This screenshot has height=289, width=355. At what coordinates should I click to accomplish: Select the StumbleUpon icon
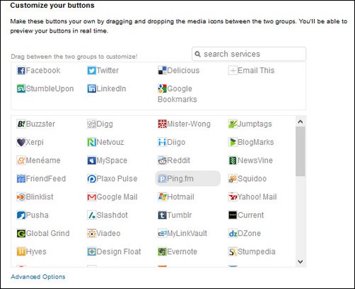[x=21, y=88]
